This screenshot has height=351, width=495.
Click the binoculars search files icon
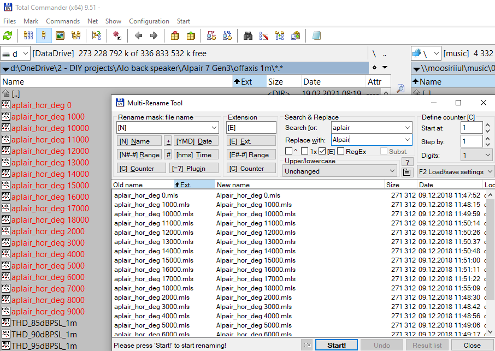point(248,35)
